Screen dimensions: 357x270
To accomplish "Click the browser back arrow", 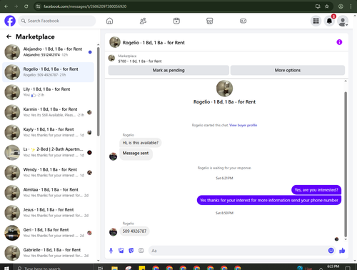I will coord(6,6).
